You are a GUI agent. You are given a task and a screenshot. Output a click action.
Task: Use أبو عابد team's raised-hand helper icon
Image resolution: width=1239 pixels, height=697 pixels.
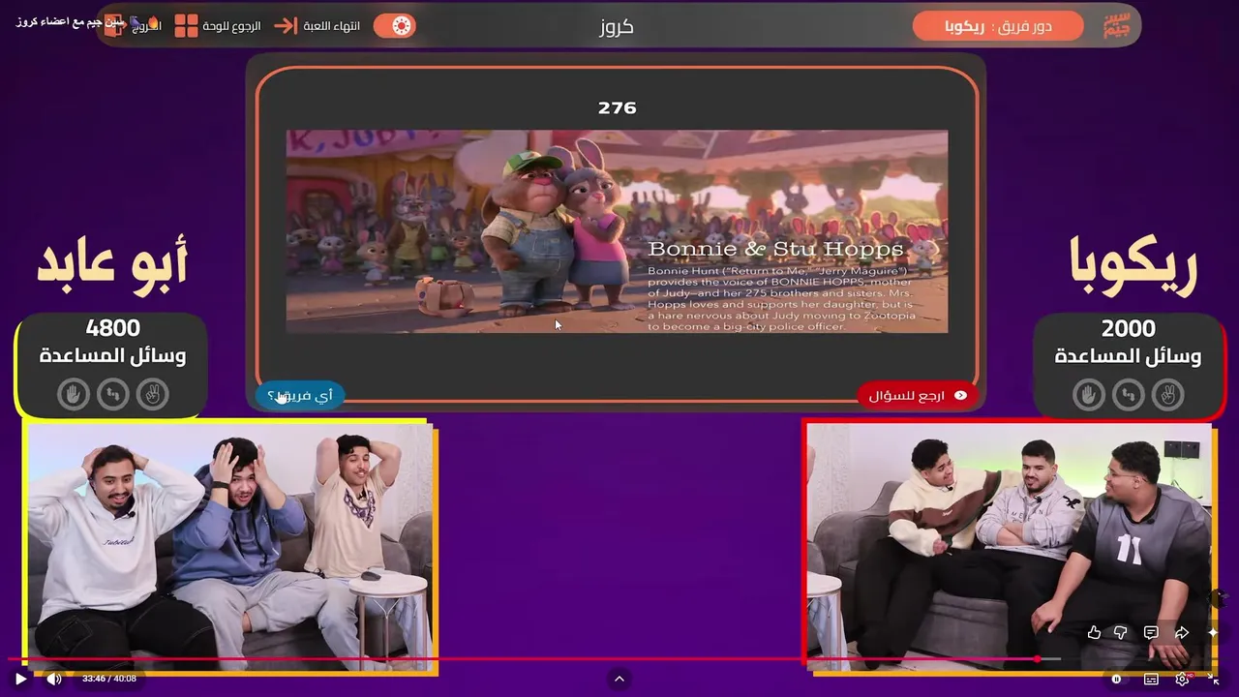pos(73,394)
